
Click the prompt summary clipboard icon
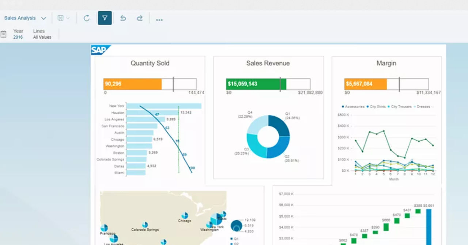coord(4,34)
